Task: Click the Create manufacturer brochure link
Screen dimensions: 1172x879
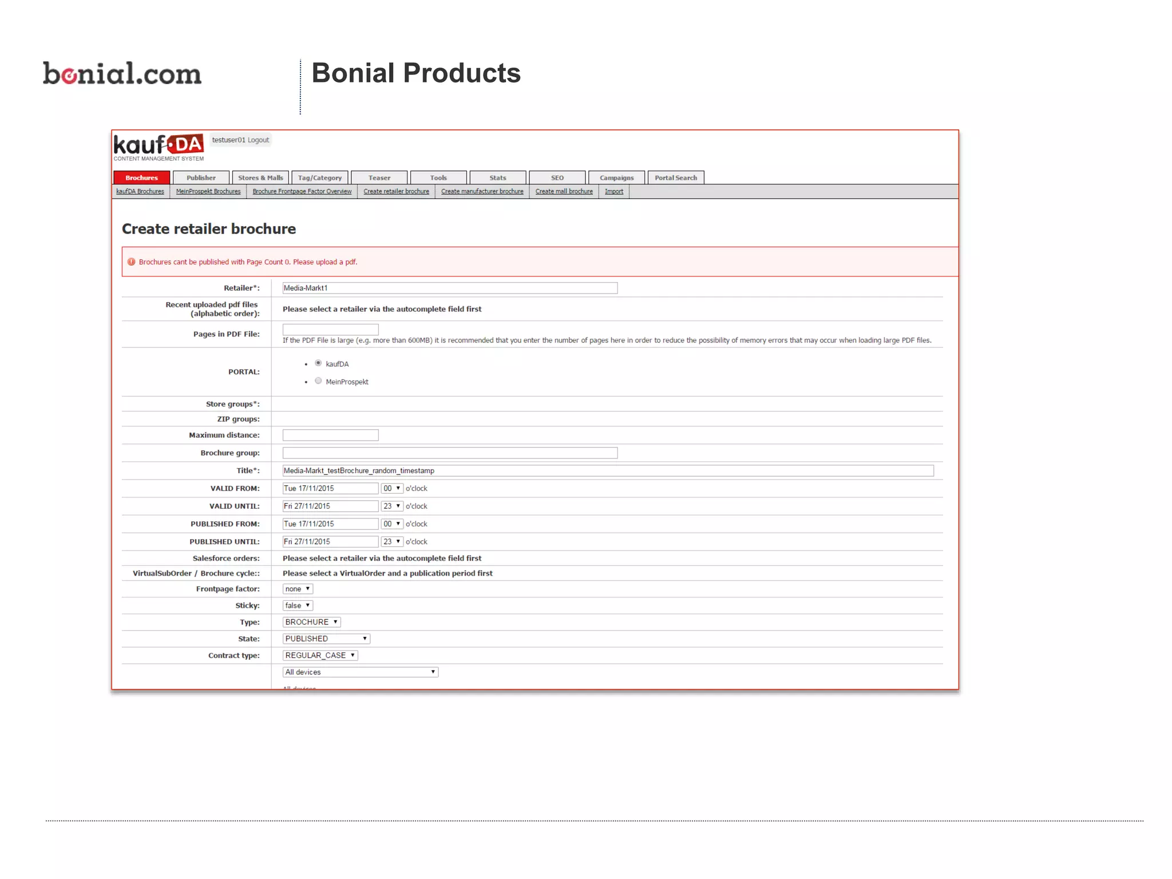Action: coord(482,191)
